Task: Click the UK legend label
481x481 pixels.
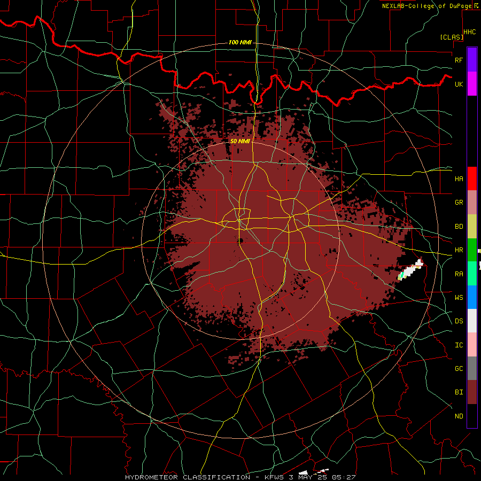Action: point(459,84)
